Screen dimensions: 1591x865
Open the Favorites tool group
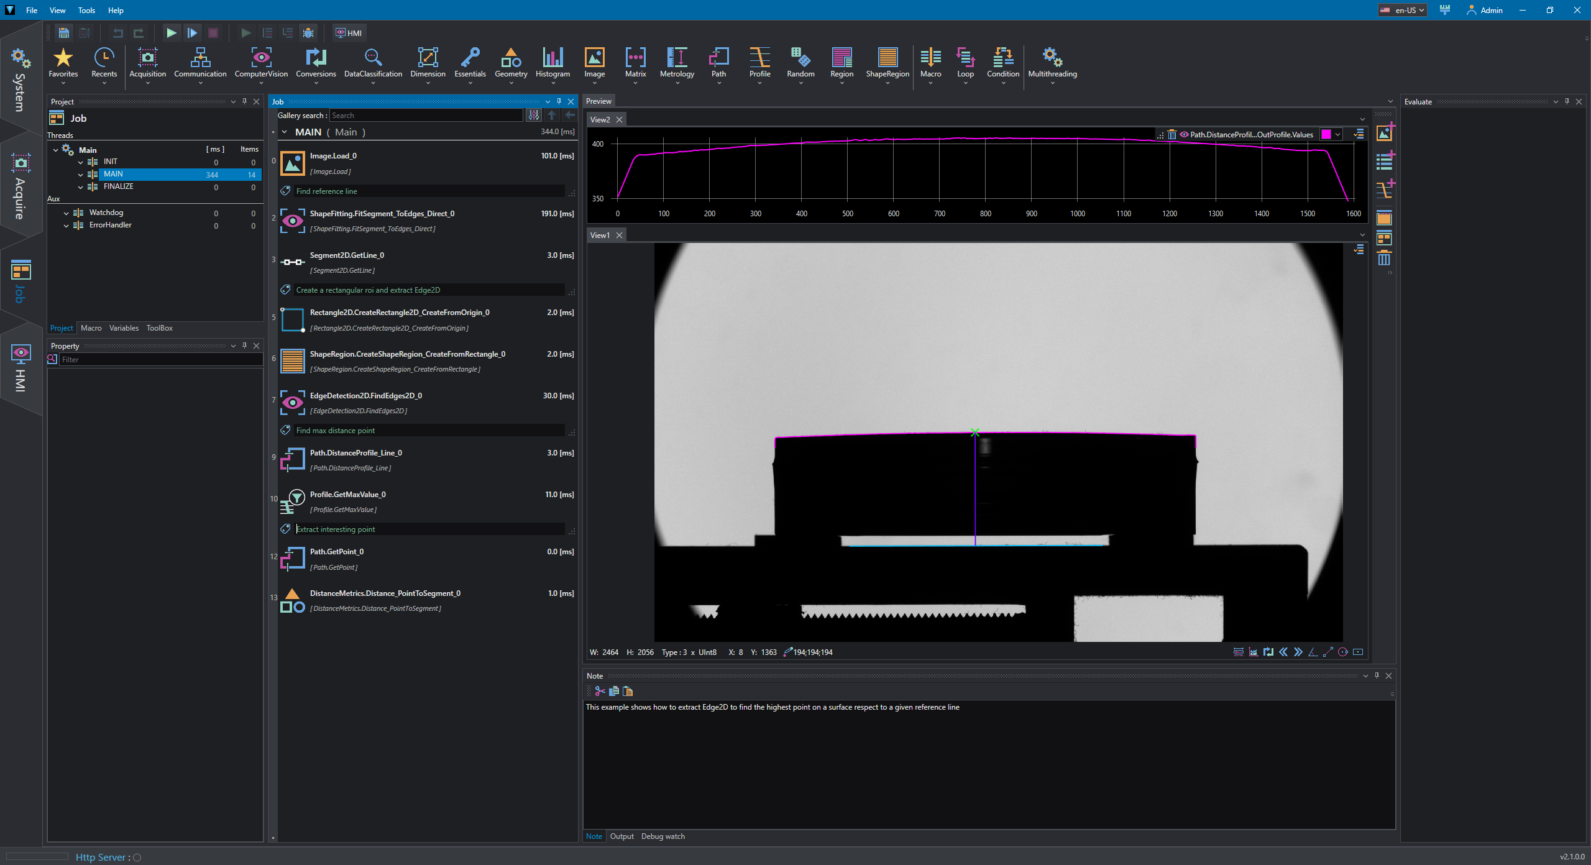63,65
